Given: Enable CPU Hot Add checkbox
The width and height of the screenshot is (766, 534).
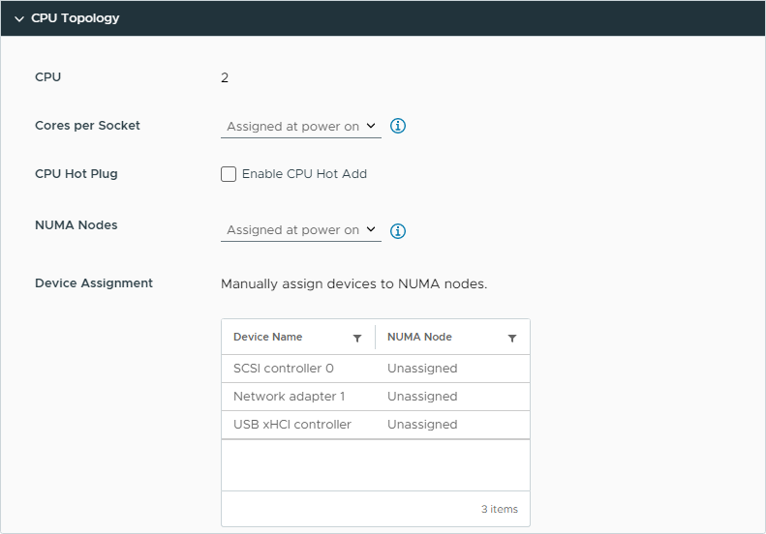Looking at the screenshot, I should pos(229,174).
